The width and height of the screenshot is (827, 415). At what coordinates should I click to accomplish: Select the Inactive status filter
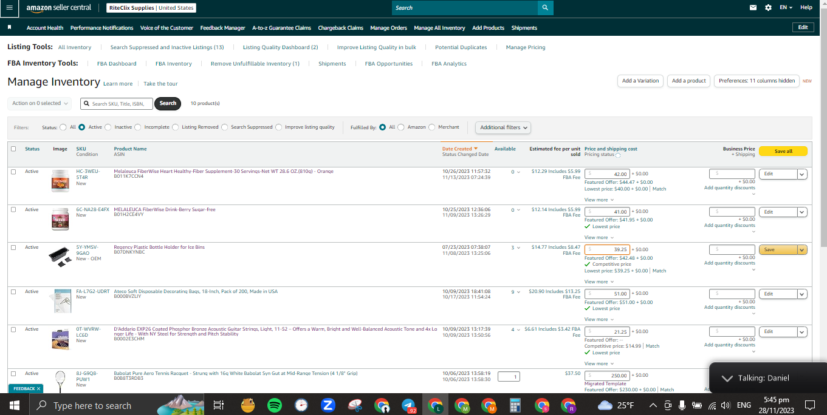pos(108,127)
